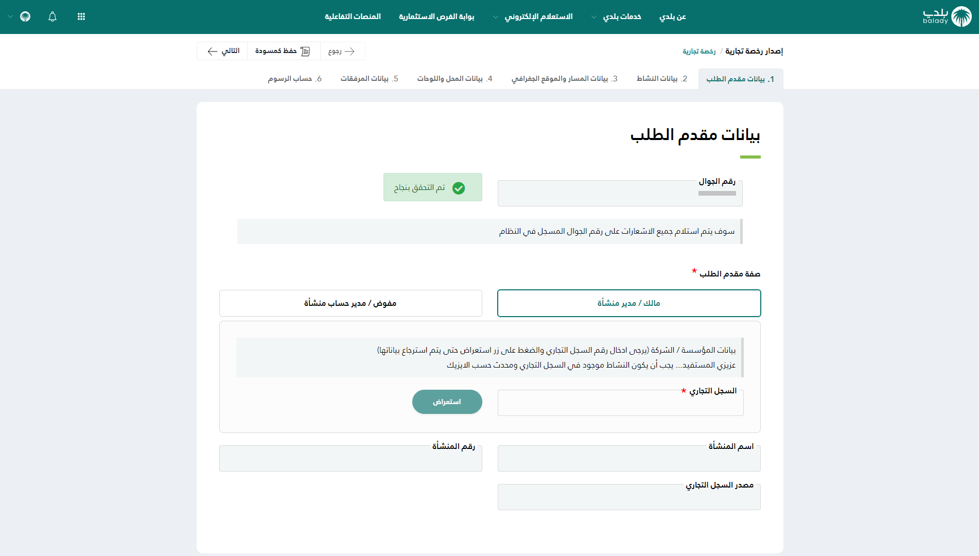Screen dimensions: 979x556
Task: Expand the user account chevron
Action: point(10,17)
